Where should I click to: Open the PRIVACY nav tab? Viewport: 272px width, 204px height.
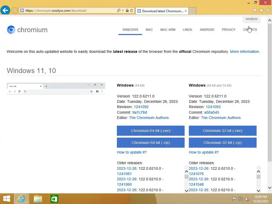[x=229, y=30]
